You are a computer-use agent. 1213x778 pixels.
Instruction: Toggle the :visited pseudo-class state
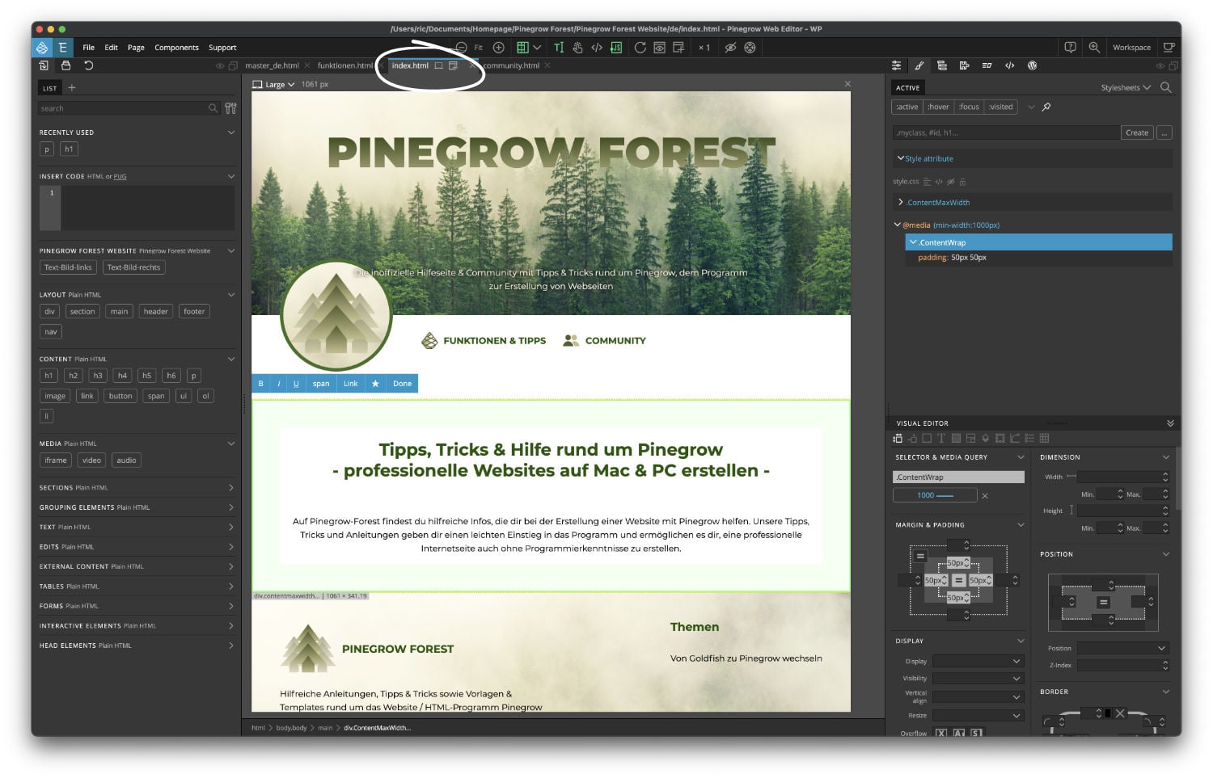(1000, 107)
